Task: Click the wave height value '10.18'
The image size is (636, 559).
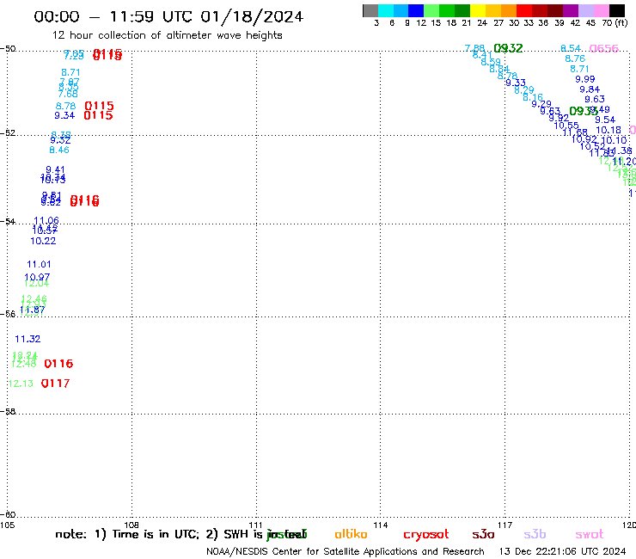Action: pyautogui.click(x=608, y=131)
